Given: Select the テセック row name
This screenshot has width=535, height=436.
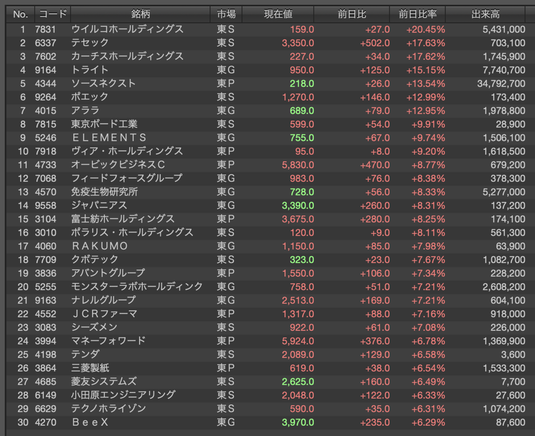Looking at the screenshot, I should (x=90, y=43).
